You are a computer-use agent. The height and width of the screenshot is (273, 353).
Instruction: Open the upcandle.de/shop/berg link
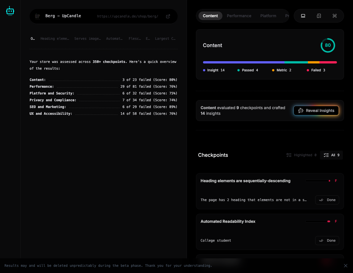click(x=127, y=16)
